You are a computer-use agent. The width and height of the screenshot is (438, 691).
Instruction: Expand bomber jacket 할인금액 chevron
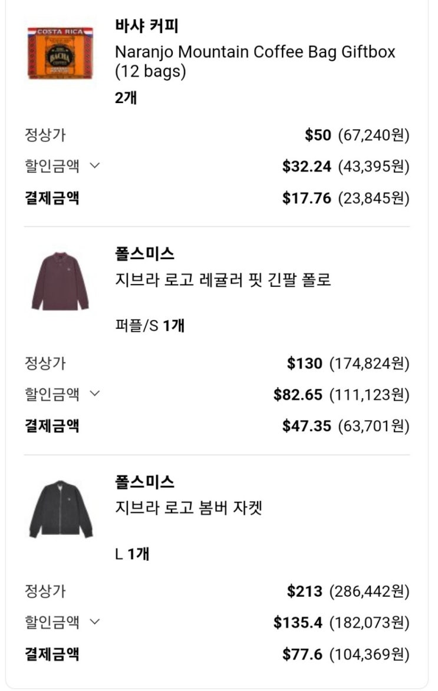94,622
